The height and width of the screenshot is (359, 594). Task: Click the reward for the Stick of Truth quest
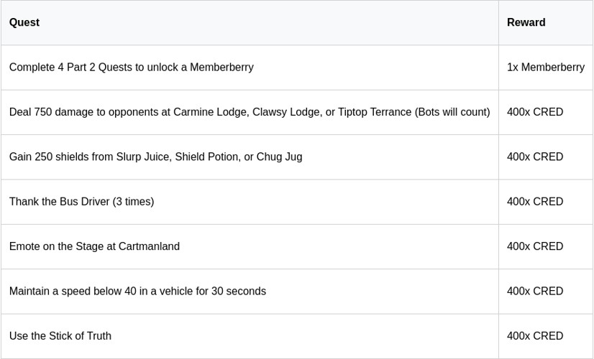click(x=534, y=336)
